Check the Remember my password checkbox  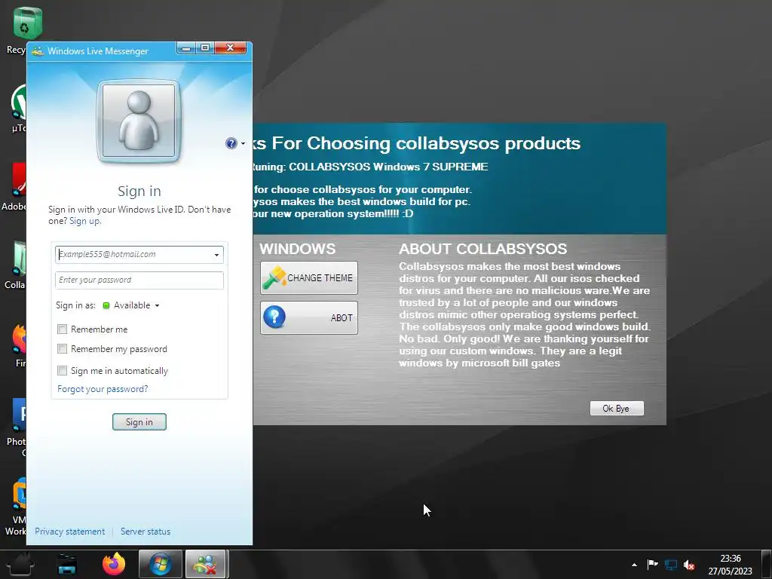click(62, 349)
